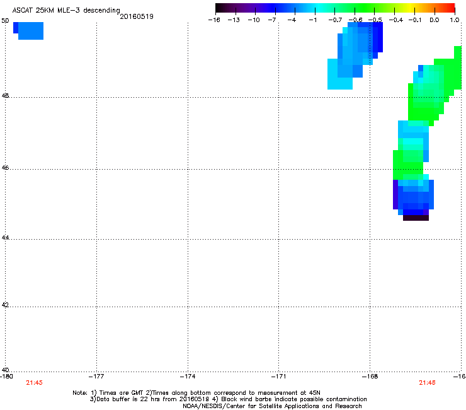Click the '-1' colorbar tick label
466x410 pixels.
(x=312, y=20)
